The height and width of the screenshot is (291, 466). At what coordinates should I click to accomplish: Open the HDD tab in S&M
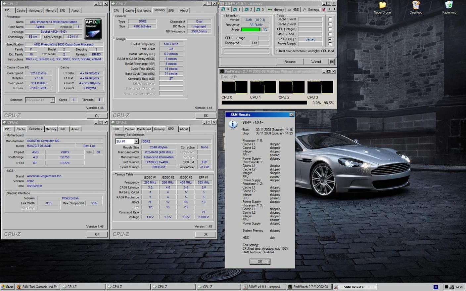[x=294, y=10]
